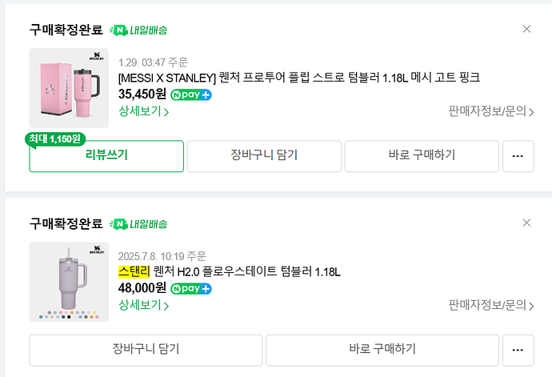
Task: Dismiss the MESSI X STANLEY order card
Action: point(526,29)
